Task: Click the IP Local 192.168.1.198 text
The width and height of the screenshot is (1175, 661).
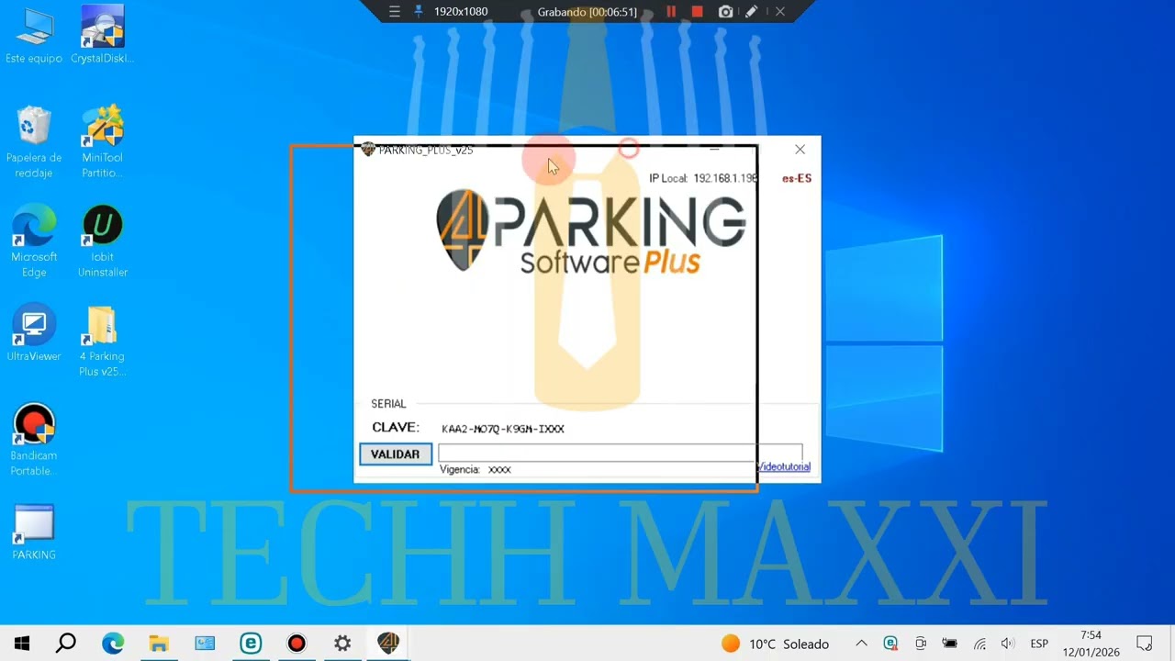Action: (x=703, y=178)
